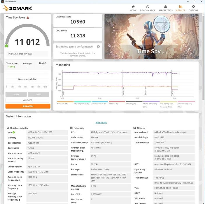Image resolution: width=205 pixels, height=204 pixels.
Task: Click the Hide details link
Action: click(x=101, y=123)
